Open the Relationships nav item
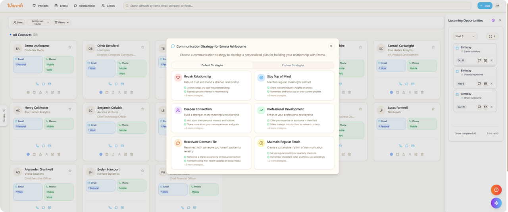Image resolution: width=508 pixels, height=212 pixels. tap(85, 6)
